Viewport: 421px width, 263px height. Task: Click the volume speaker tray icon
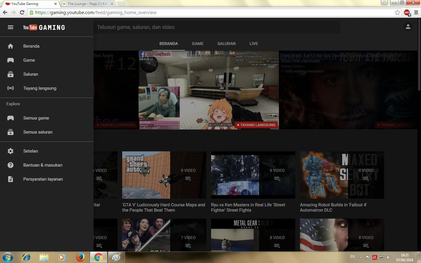point(388,257)
